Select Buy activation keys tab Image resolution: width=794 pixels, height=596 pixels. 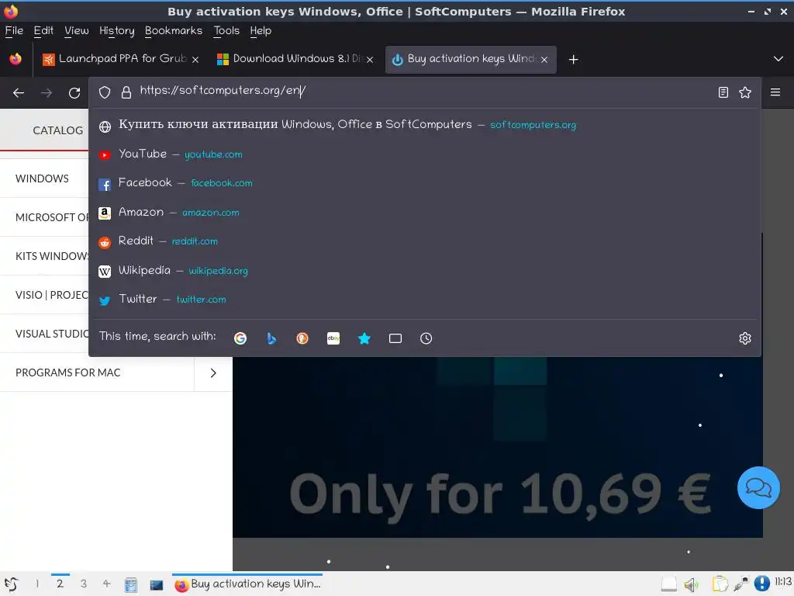pos(471,59)
